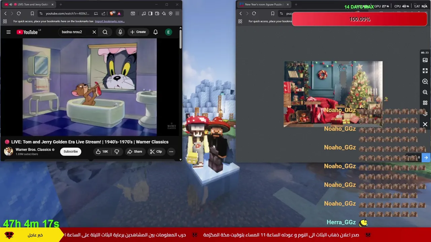
Task: Bookmark the puzzle page
Action: tap(273, 13)
